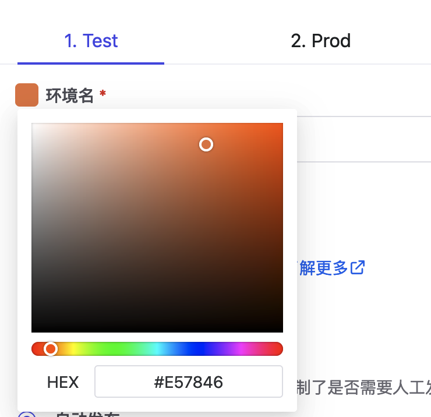
Task: Pick yellow on the hue slider
Action: (74, 349)
